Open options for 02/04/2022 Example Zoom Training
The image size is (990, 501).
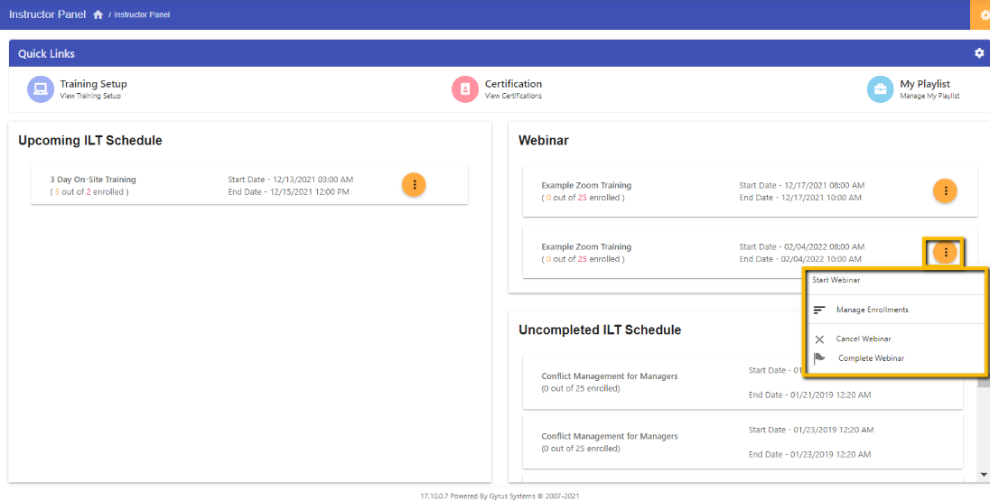(945, 253)
